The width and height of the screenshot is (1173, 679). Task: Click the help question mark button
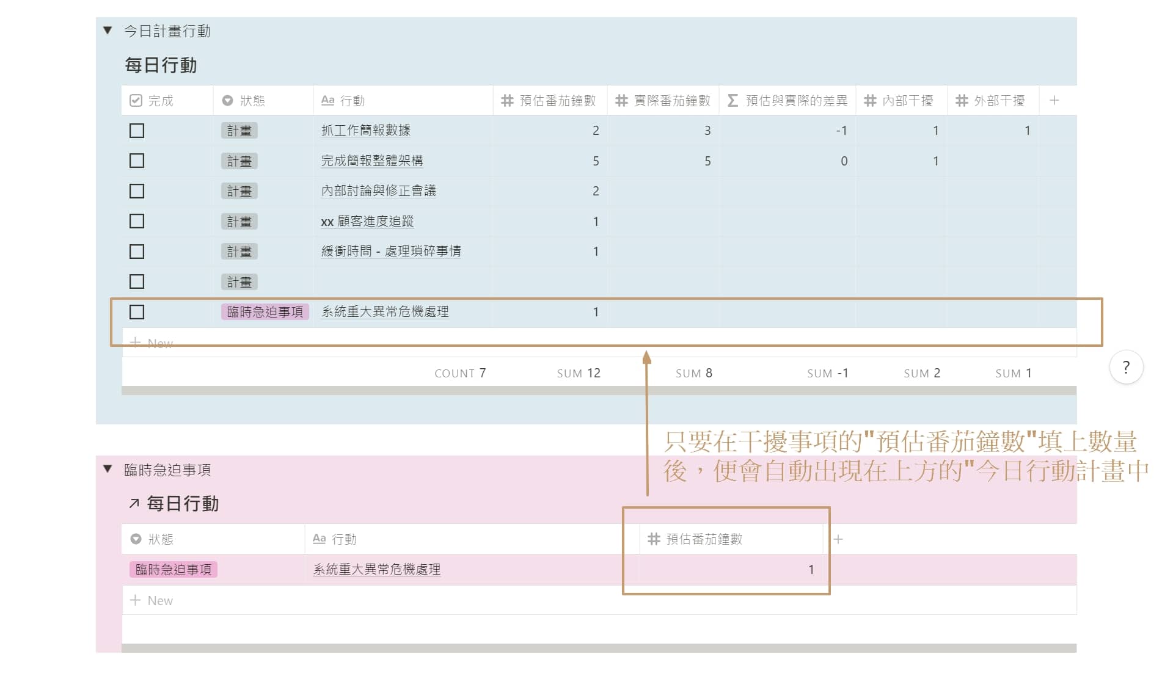[x=1125, y=367]
